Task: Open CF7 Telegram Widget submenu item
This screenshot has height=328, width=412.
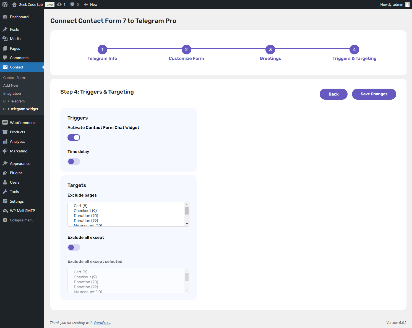Action: click(21, 109)
